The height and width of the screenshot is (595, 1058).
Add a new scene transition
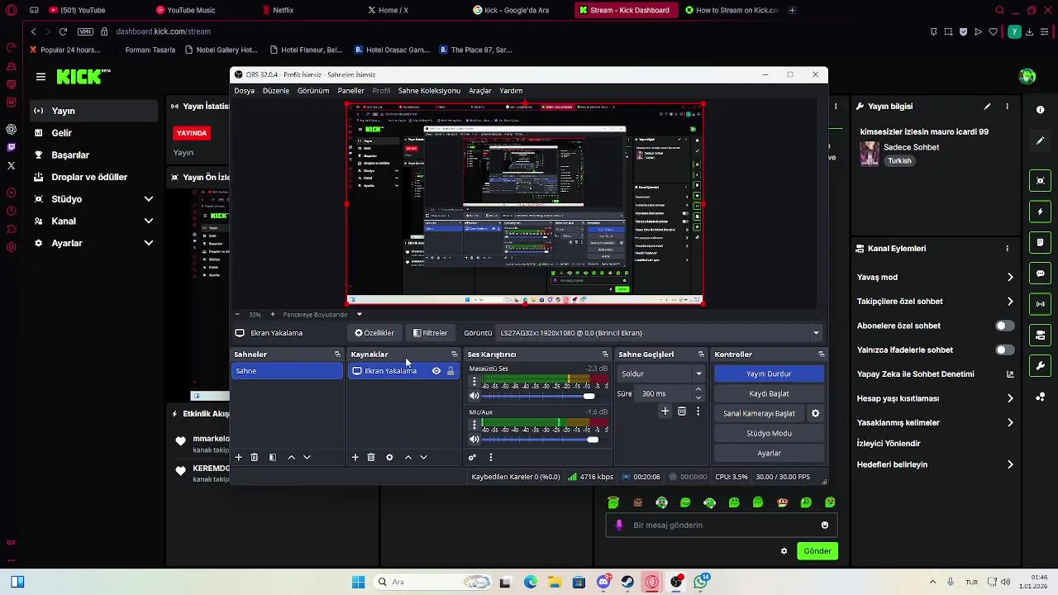pyautogui.click(x=665, y=411)
